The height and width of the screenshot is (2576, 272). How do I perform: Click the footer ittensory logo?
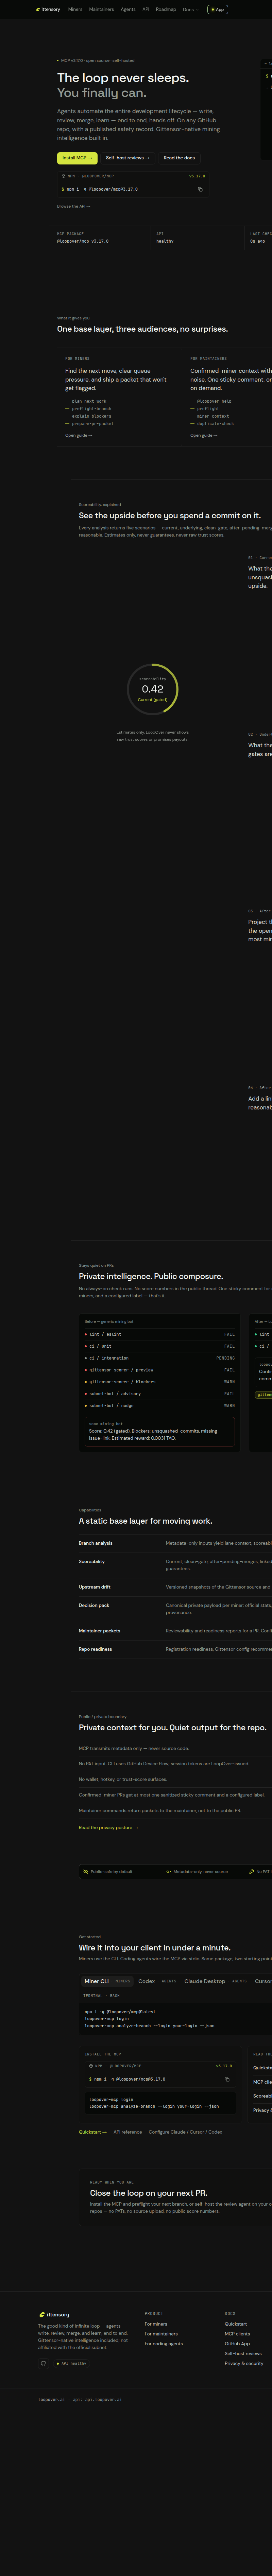tap(54, 2314)
